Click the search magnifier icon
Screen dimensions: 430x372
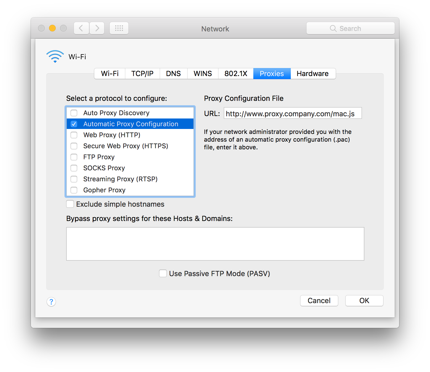[333, 28]
